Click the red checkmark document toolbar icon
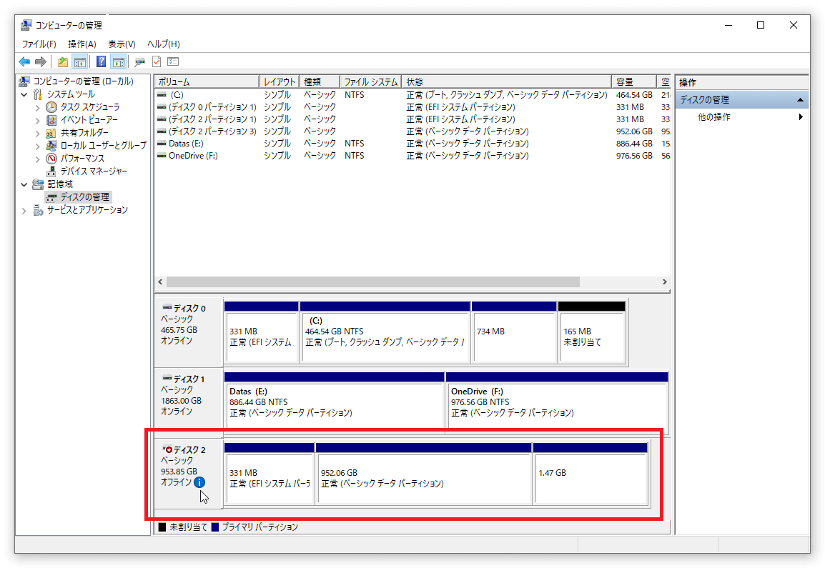The width and height of the screenshot is (825, 568). pyautogui.click(x=157, y=62)
